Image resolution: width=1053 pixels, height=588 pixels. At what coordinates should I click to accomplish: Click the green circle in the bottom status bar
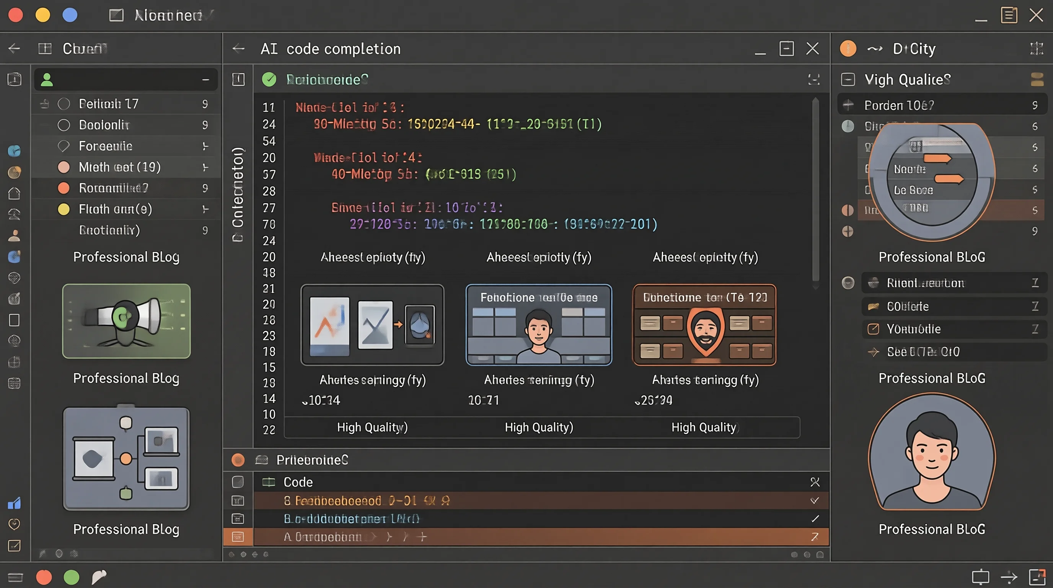click(72, 577)
